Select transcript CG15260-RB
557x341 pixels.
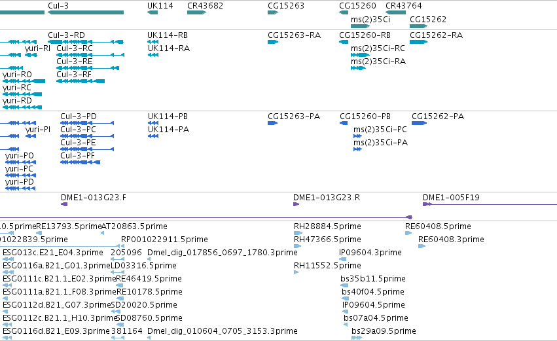pos(365,35)
